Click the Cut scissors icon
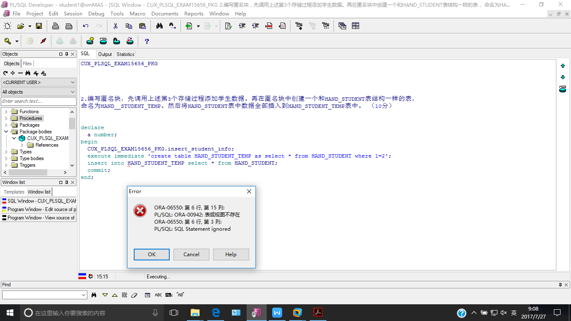 [x=115, y=26]
